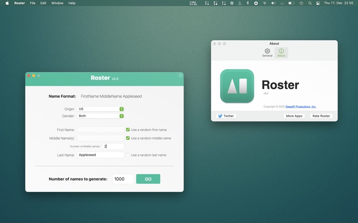This screenshot has width=358, height=223.
Task: Open the Roster application menu
Action: click(19, 3)
